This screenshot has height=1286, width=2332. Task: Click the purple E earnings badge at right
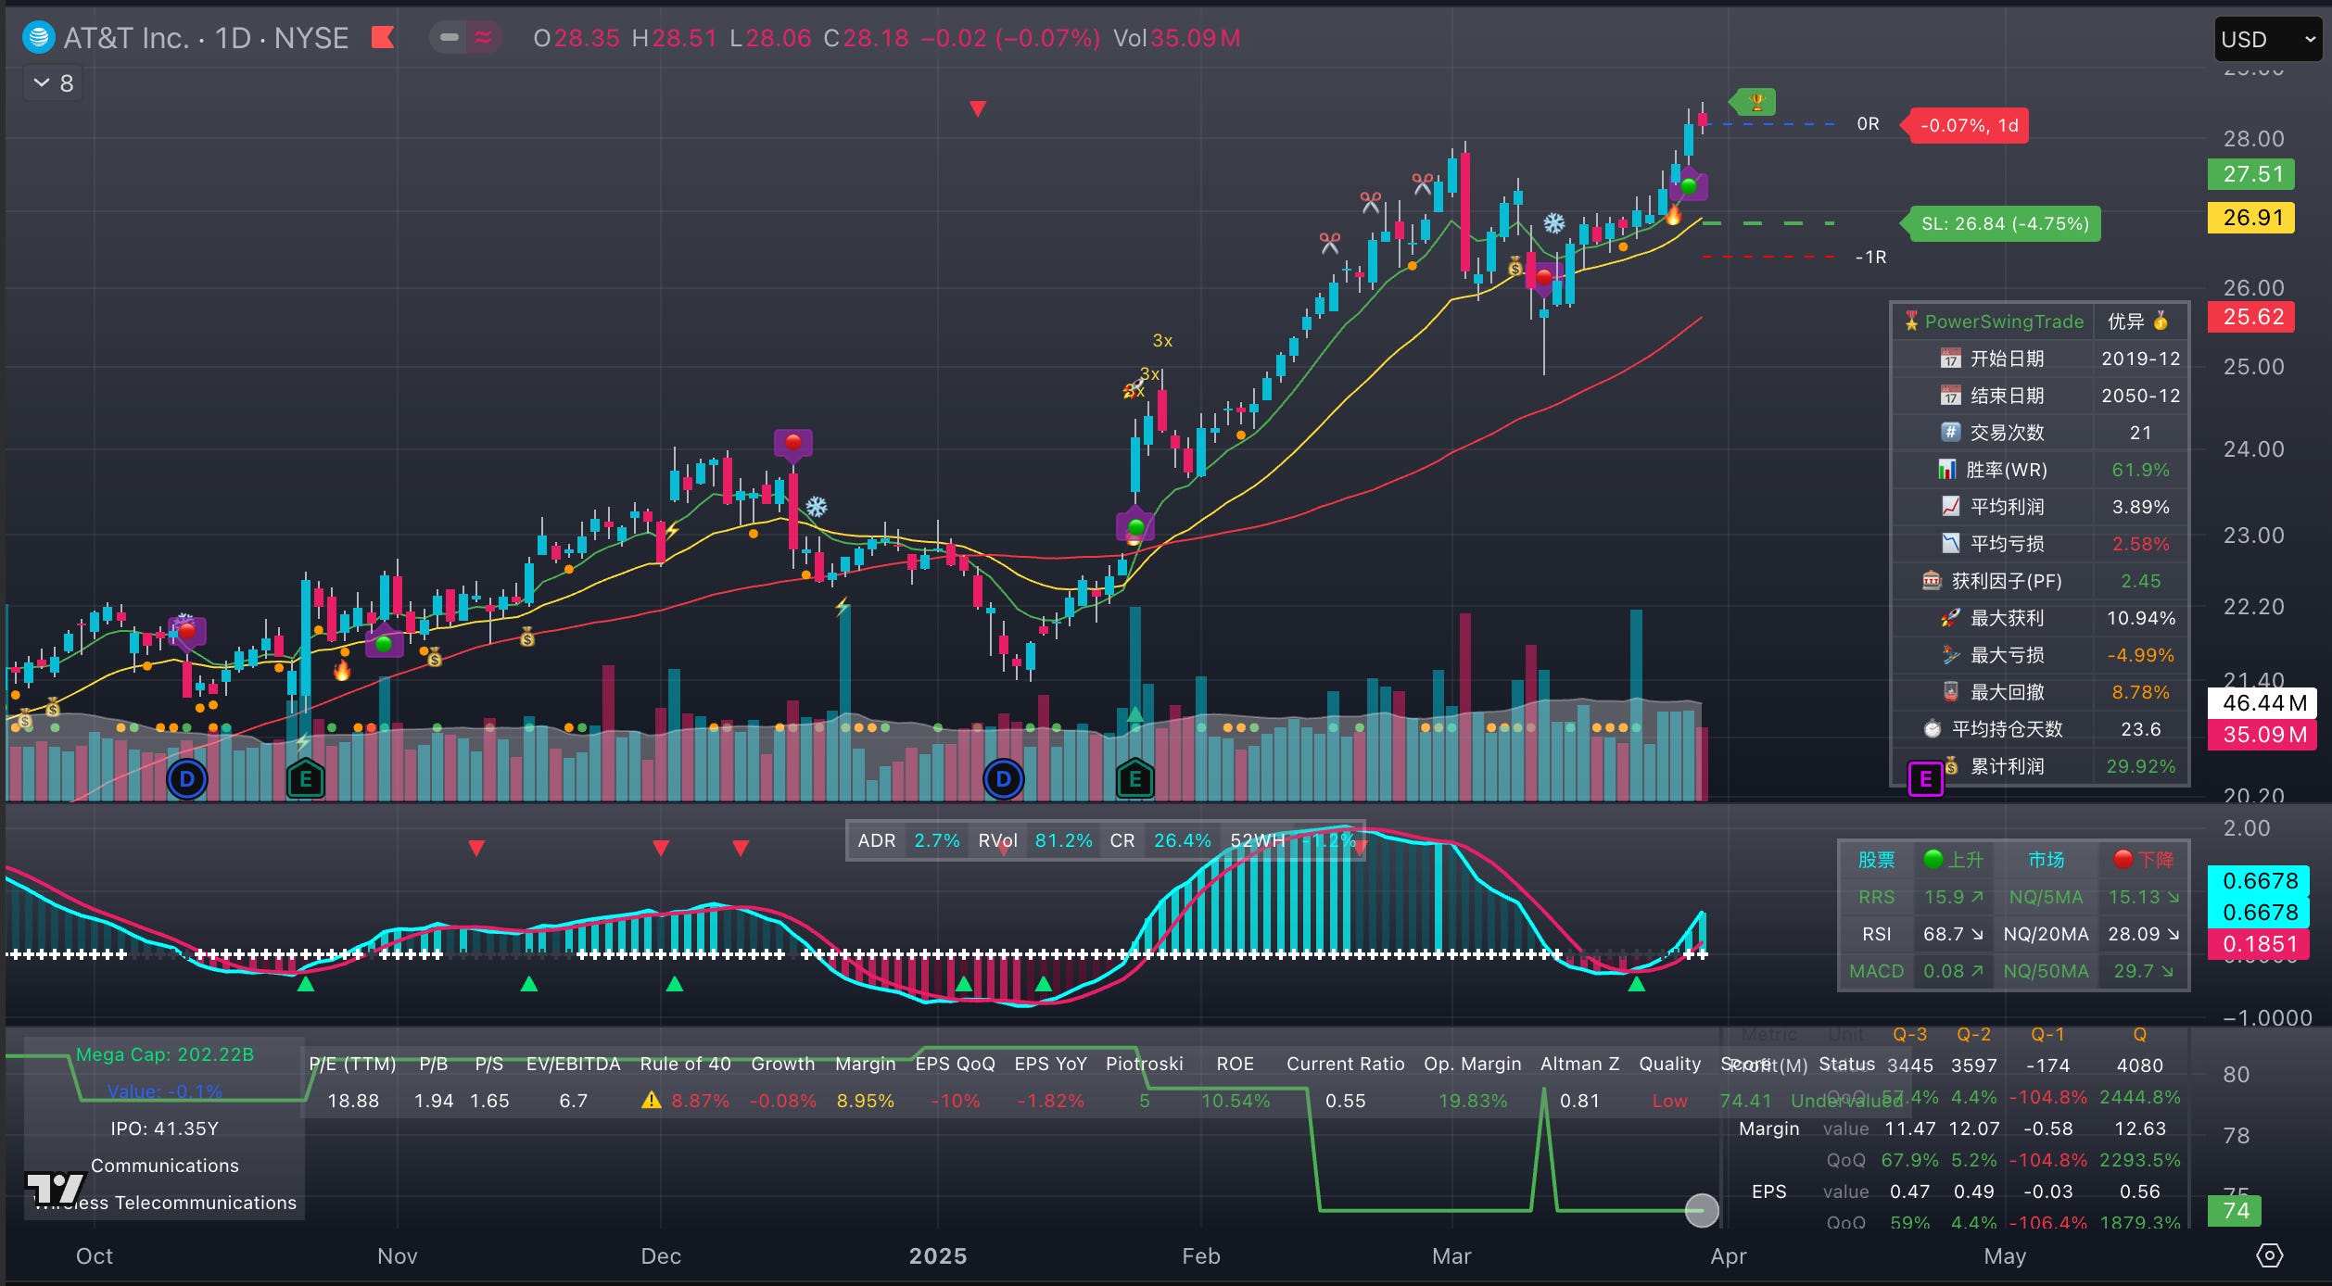(x=1925, y=779)
